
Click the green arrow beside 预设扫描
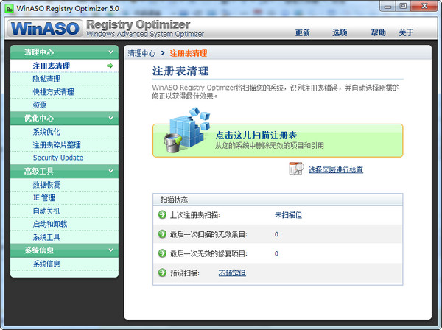(162, 273)
